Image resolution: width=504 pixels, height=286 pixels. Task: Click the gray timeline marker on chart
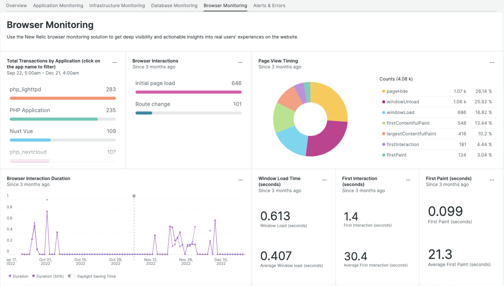(134, 196)
